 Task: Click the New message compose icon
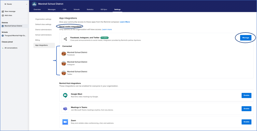coord(3,11)
